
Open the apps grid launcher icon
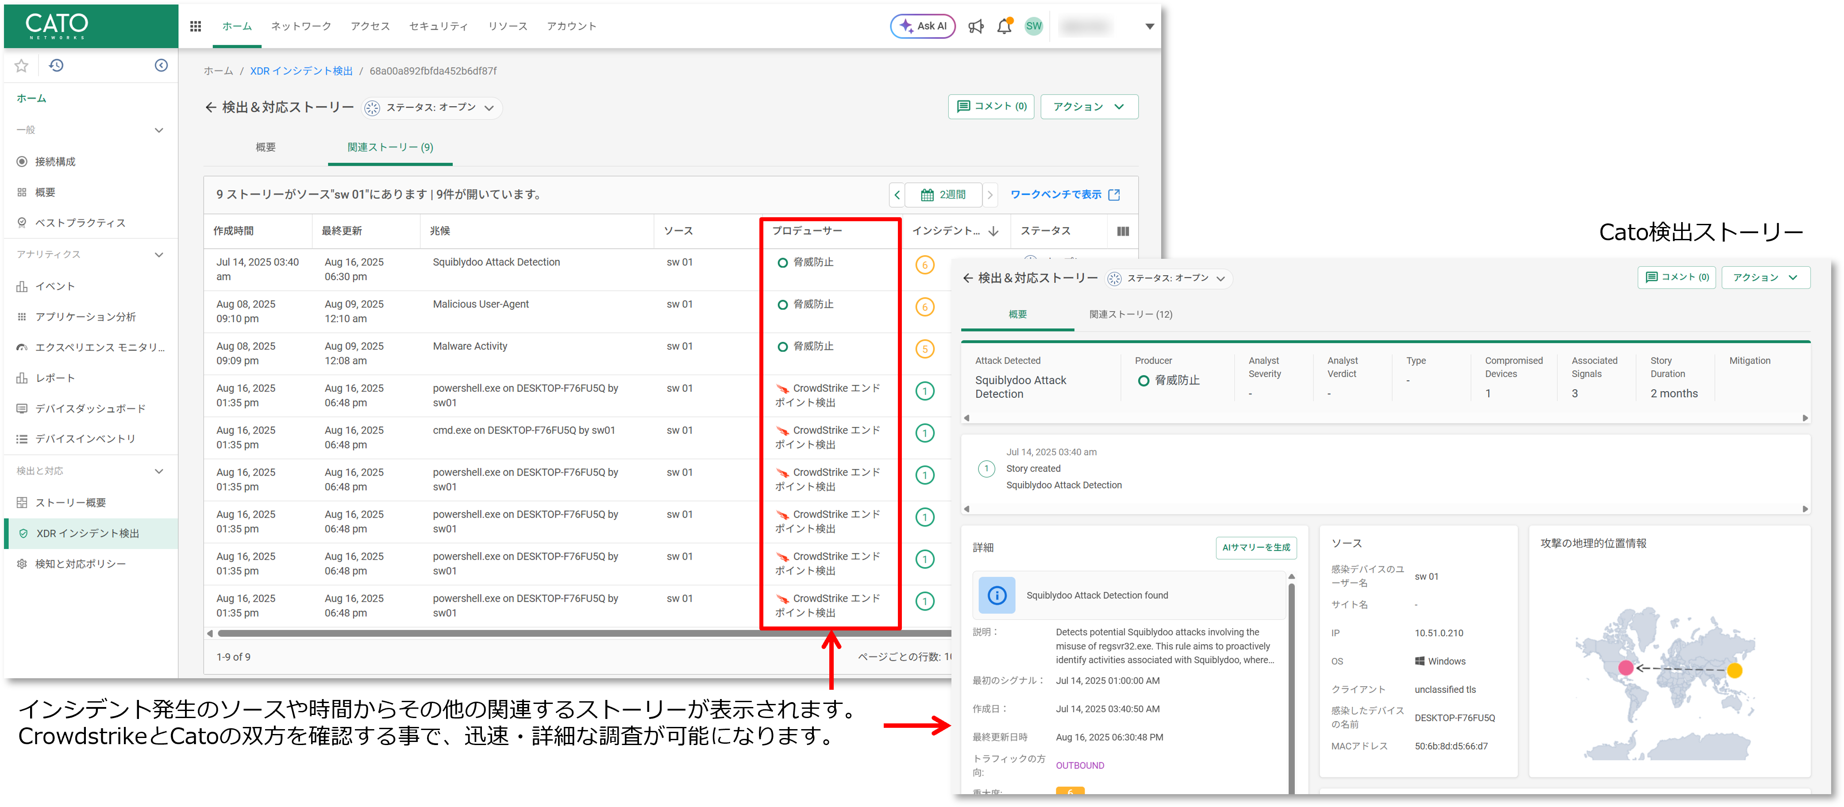pyautogui.click(x=196, y=27)
